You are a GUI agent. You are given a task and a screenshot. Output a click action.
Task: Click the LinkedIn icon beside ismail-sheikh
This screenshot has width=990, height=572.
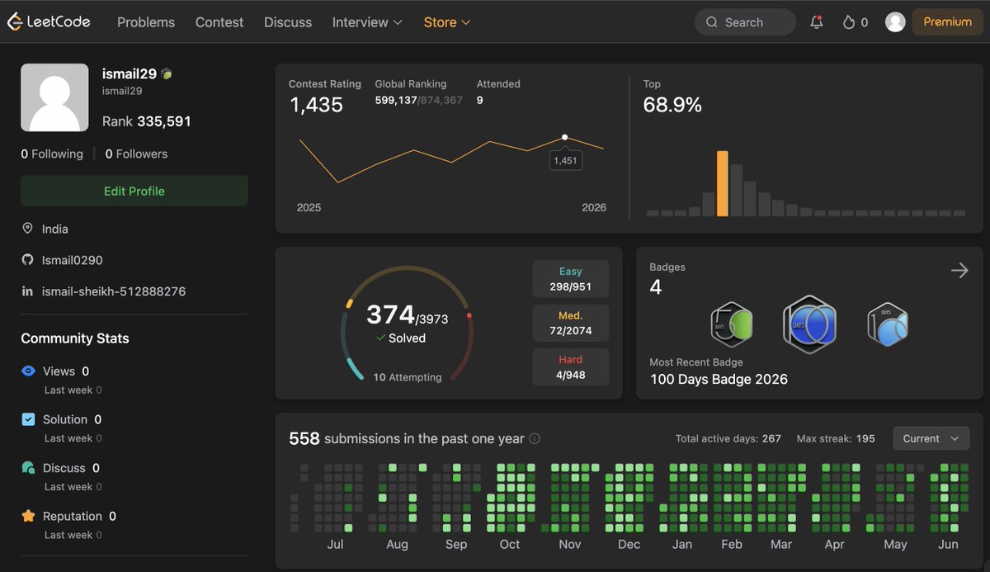click(x=27, y=291)
